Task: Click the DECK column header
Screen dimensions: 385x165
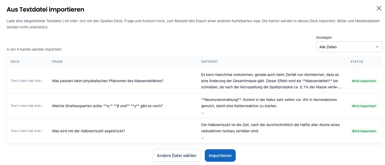Action: click(x=15, y=62)
